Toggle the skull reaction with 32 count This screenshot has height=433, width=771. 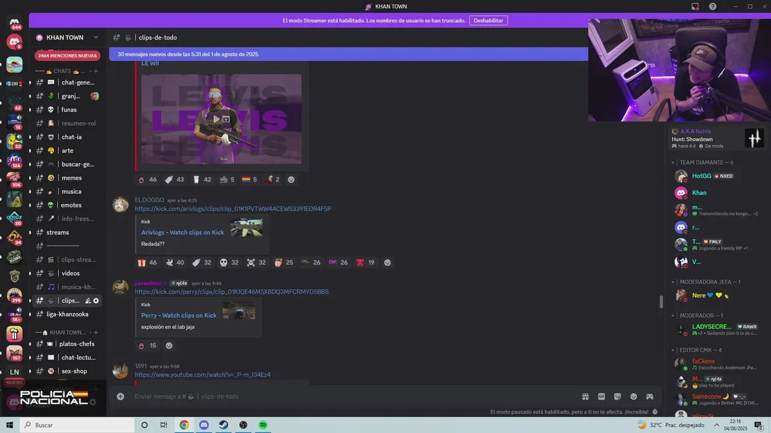(x=229, y=262)
